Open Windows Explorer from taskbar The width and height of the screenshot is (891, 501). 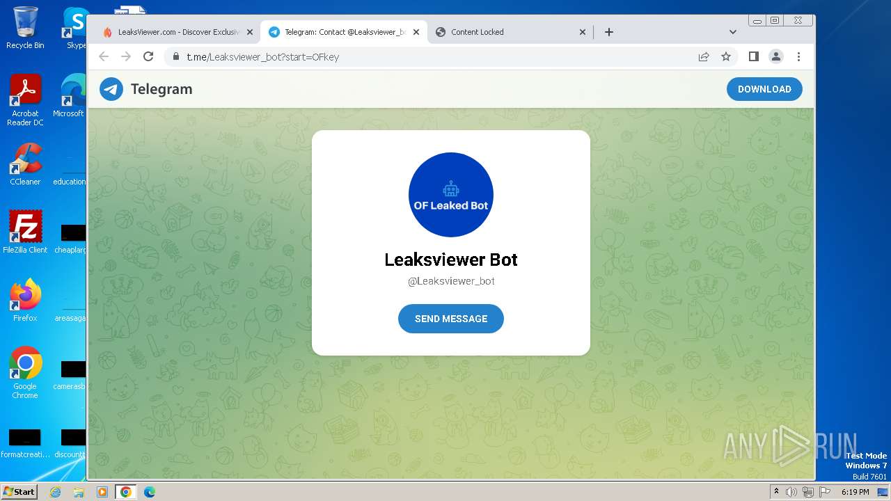pos(79,492)
